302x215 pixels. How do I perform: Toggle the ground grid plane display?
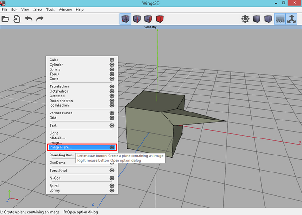click(280, 19)
